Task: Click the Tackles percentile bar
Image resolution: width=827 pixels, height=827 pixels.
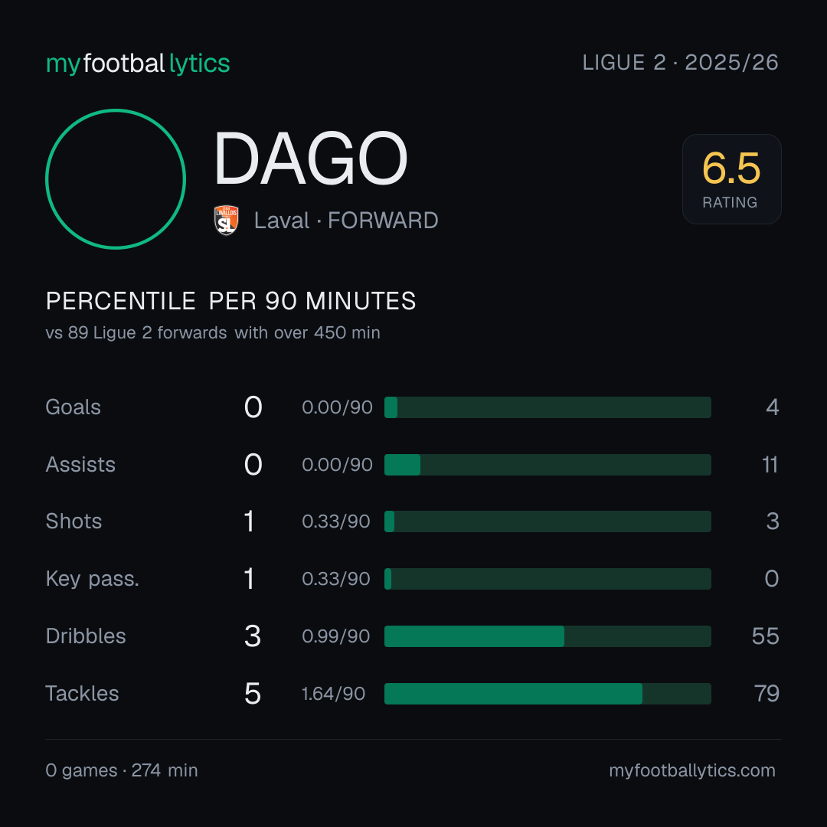Action: [548, 694]
